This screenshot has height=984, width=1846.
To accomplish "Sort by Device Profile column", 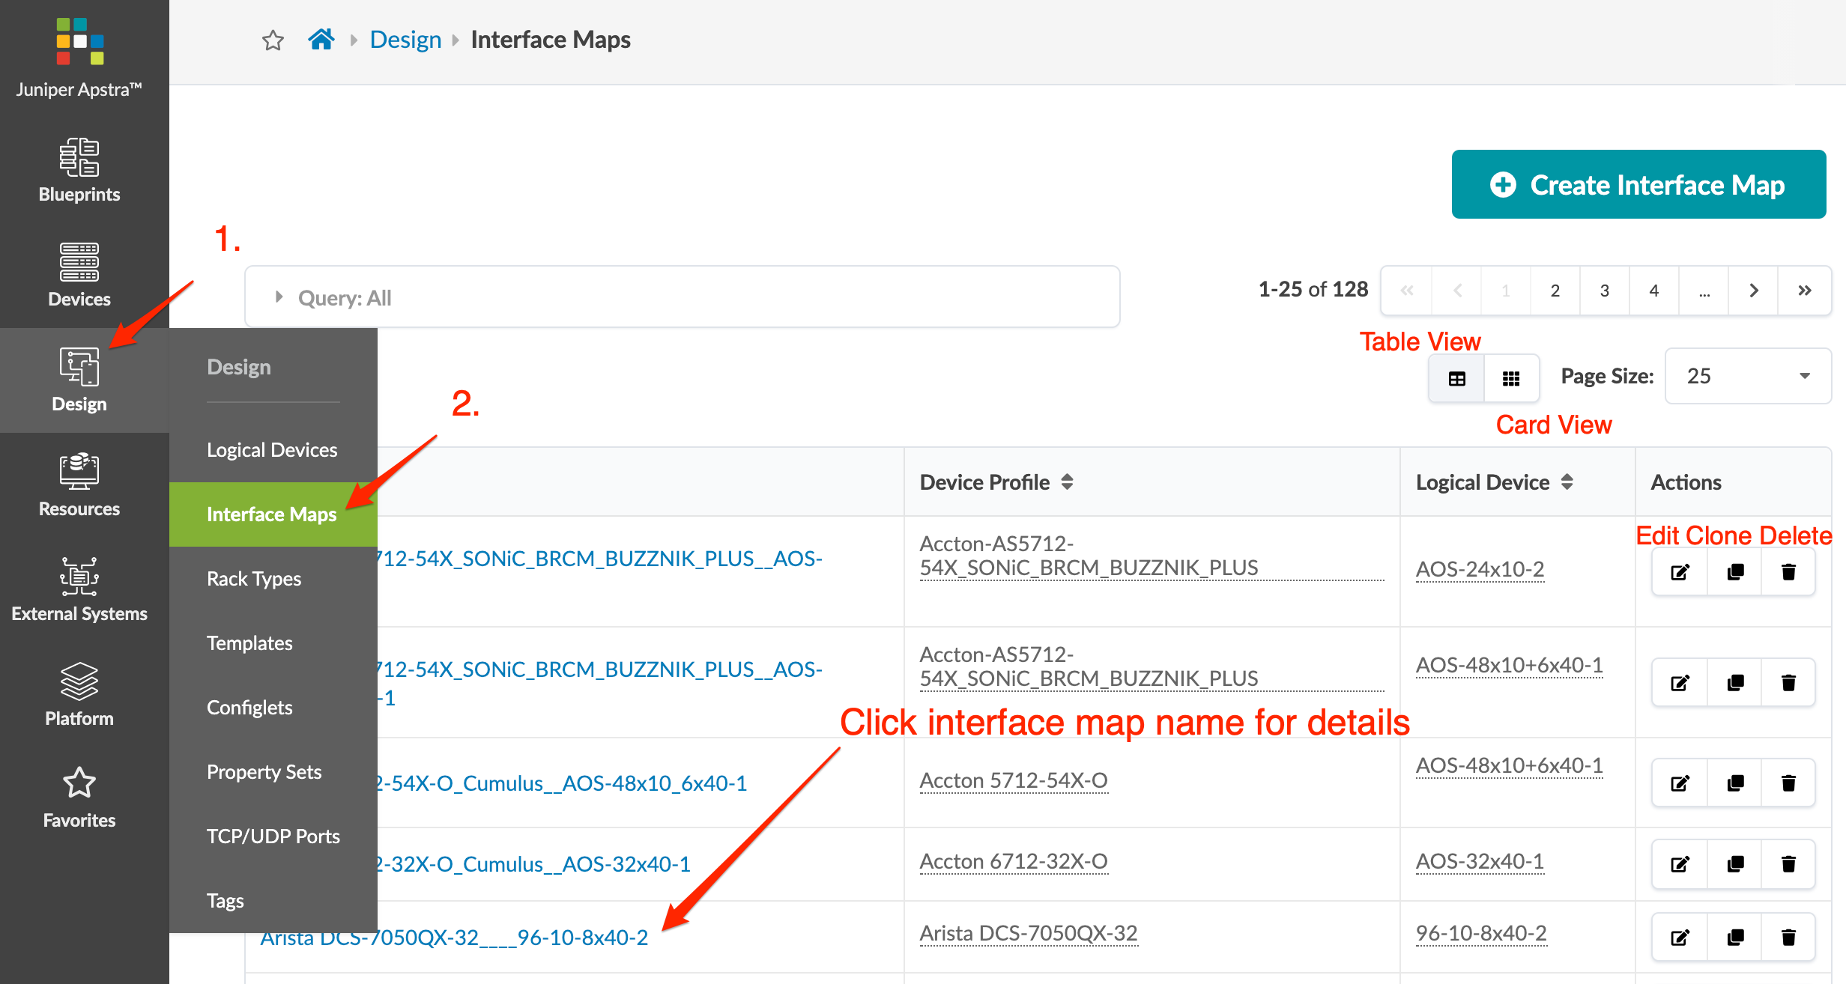I will (1067, 482).
